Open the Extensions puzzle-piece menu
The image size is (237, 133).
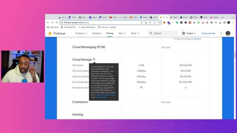[211, 23]
